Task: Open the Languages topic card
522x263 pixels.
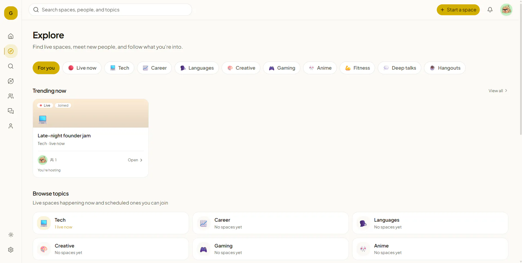Action: pos(430,223)
